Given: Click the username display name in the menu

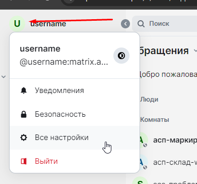Looking at the screenshot, I should [40, 49].
